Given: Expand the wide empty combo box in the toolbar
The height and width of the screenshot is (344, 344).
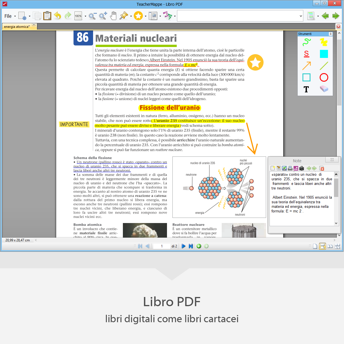Looking at the screenshot, I should click(x=301, y=16).
